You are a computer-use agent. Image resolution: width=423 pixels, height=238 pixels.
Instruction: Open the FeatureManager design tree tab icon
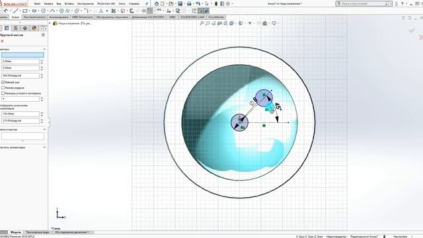coord(7,28)
